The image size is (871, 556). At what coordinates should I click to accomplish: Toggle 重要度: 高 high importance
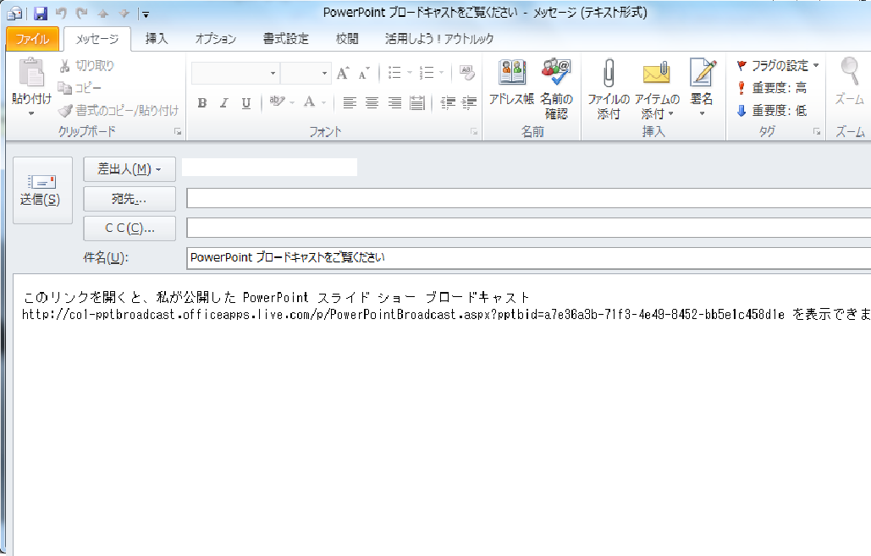click(x=772, y=88)
